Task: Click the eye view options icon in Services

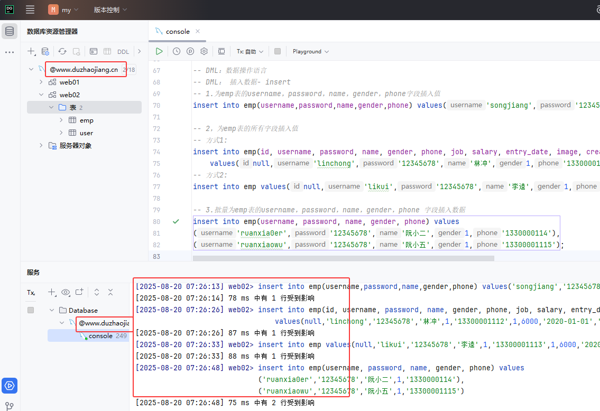Action: 66,292
